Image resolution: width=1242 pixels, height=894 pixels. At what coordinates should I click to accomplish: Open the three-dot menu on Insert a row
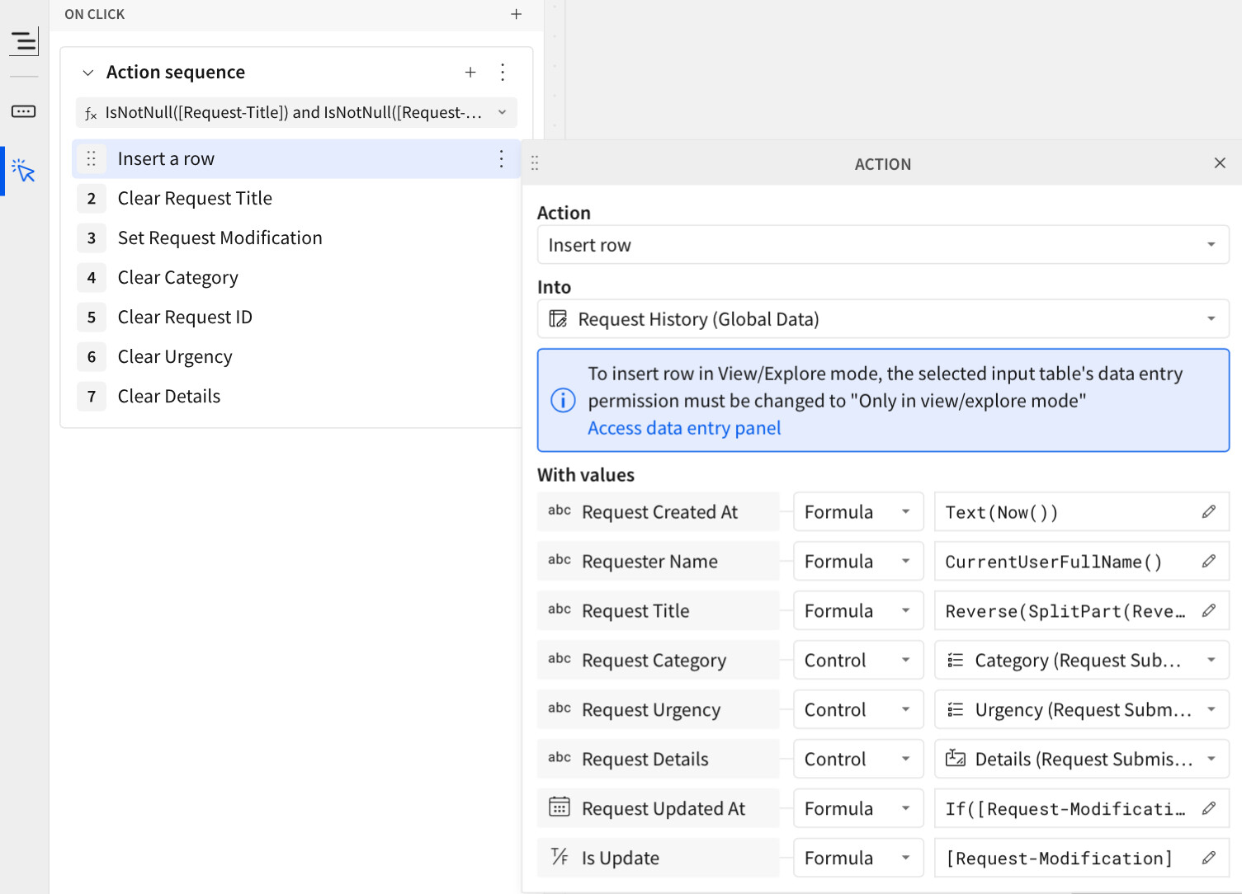501,158
